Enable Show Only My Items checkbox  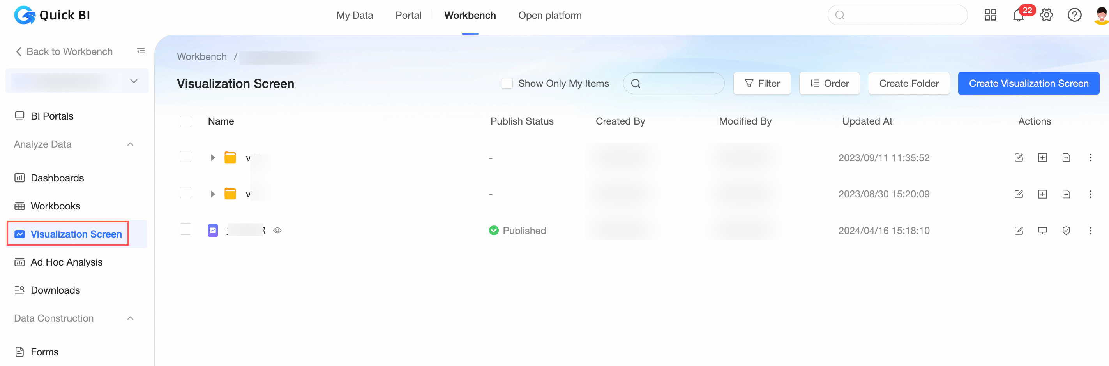click(507, 83)
